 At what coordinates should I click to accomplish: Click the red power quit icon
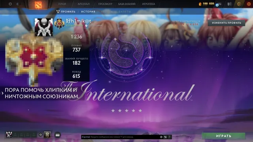point(249,4)
